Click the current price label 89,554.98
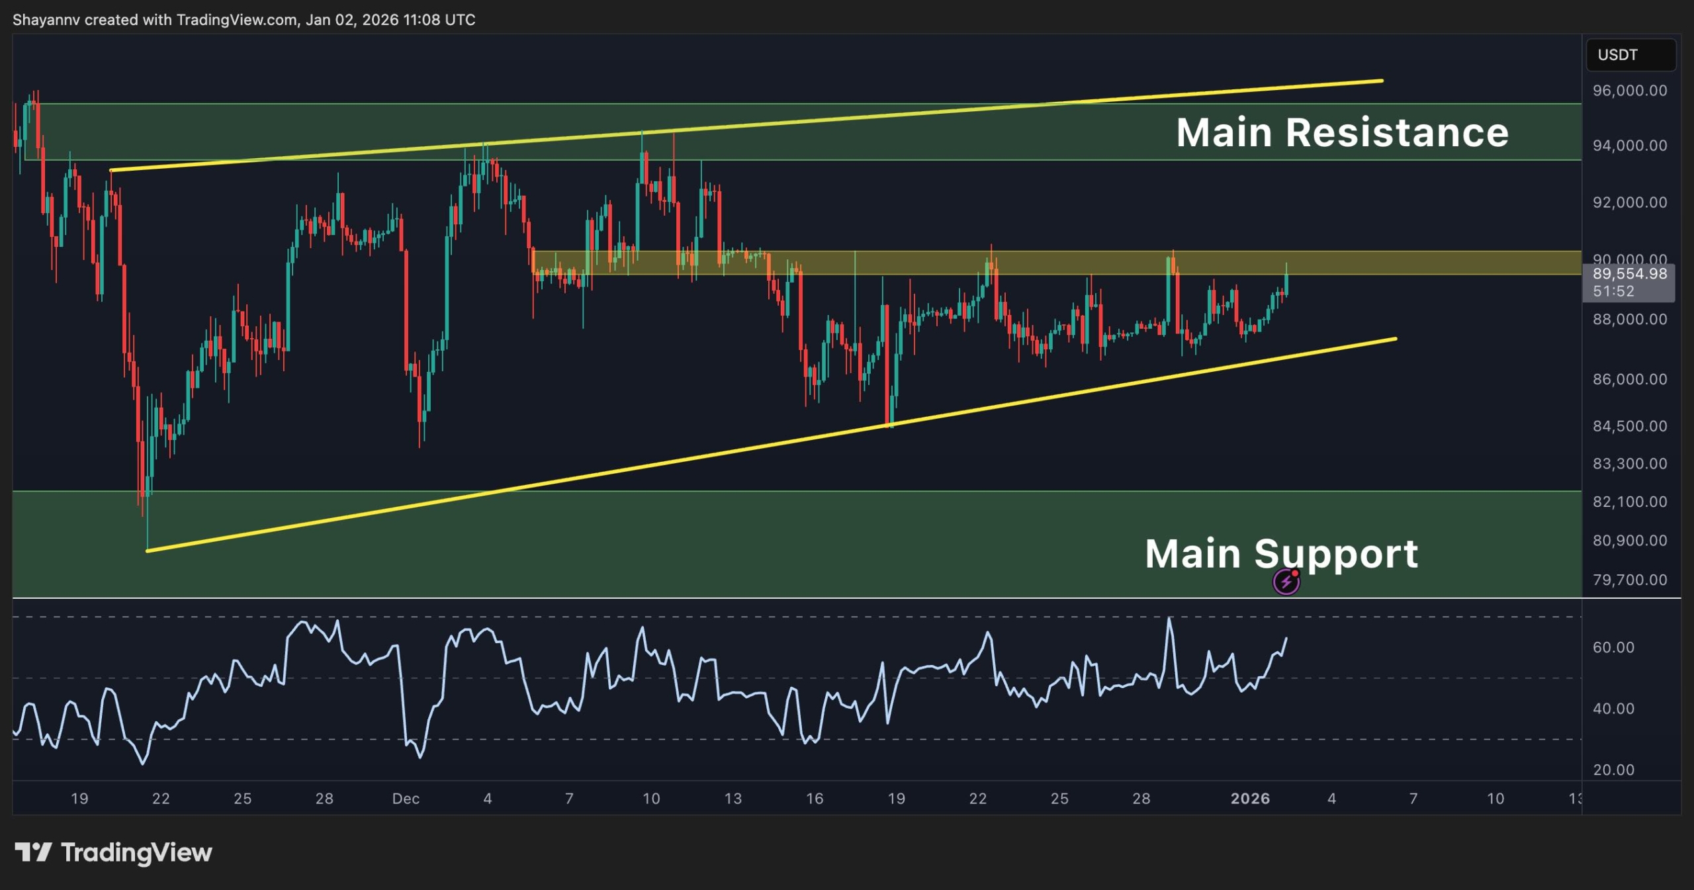This screenshot has width=1694, height=890. point(1629,274)
